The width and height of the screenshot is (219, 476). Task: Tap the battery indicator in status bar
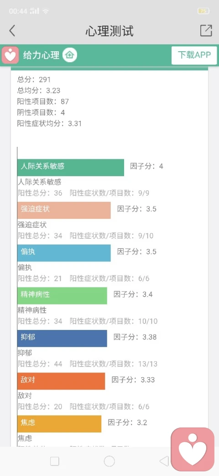point(203,11)
